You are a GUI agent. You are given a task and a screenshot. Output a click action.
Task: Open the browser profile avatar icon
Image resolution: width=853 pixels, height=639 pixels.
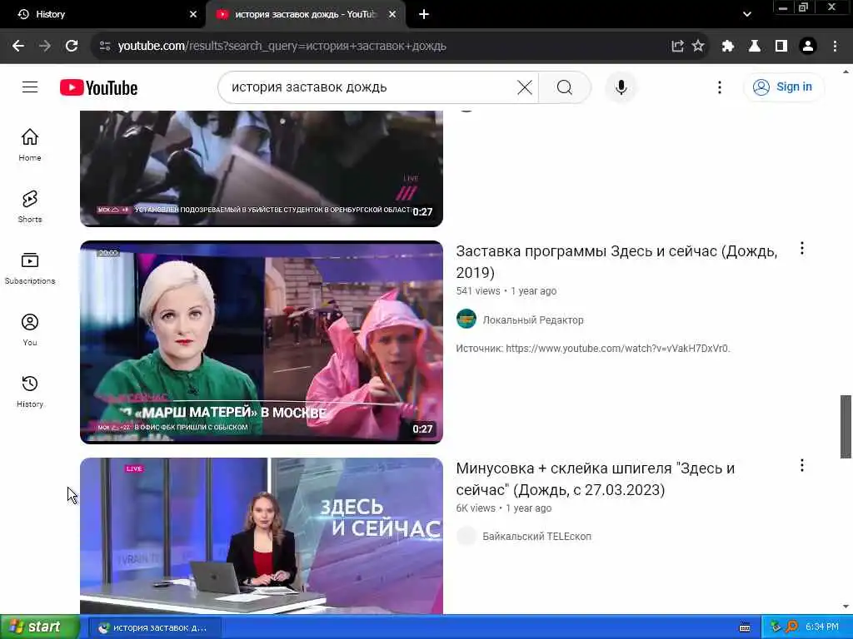tap(808, 47)
